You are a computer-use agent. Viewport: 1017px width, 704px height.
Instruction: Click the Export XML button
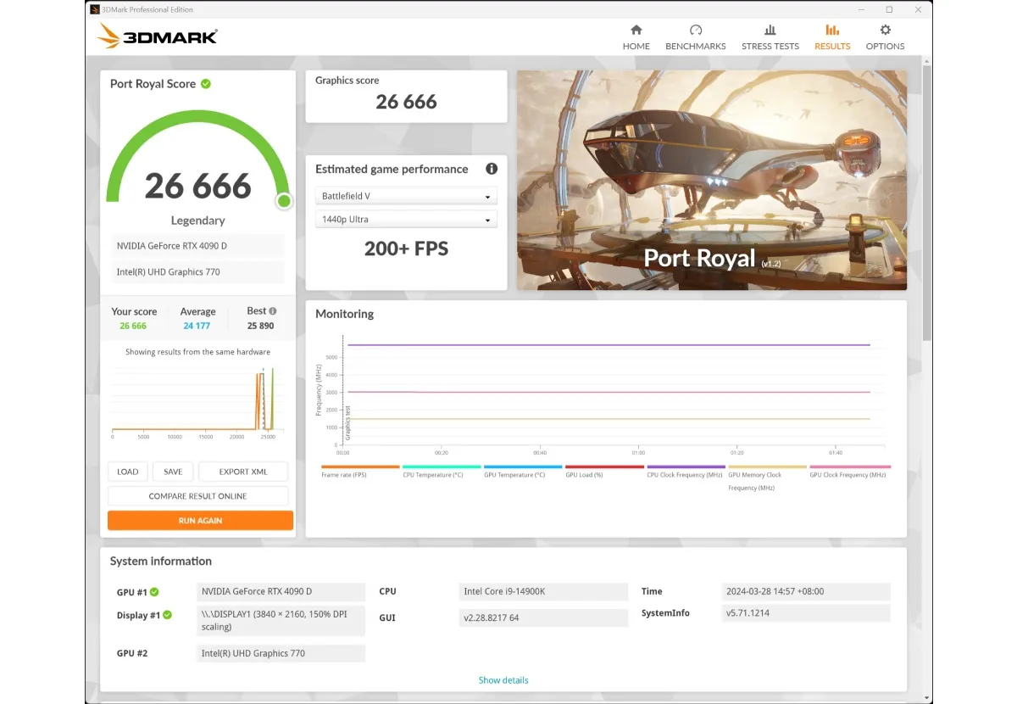tap(243, 472)
